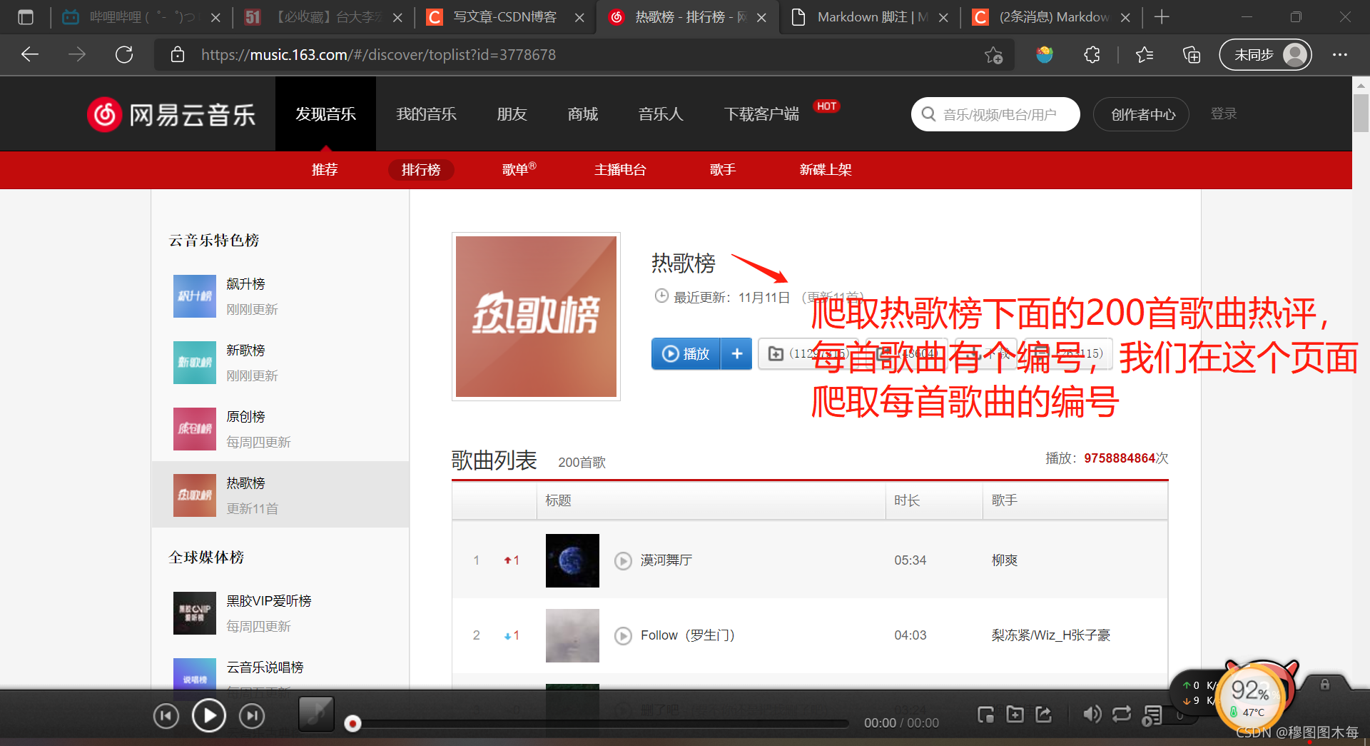
Task: Select 排行榜 in red sub navigation
Action: tap(421, 170)
